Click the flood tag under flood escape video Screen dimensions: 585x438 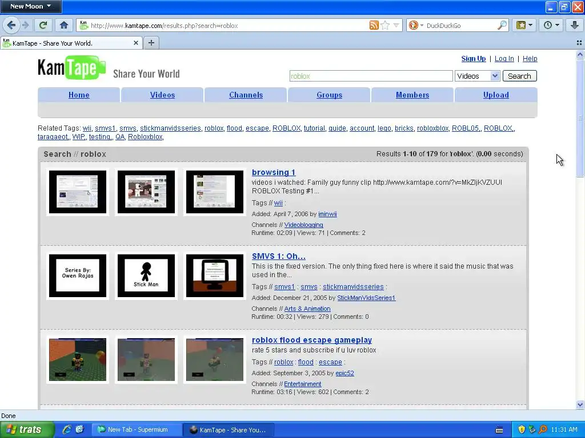coord(306,362)
